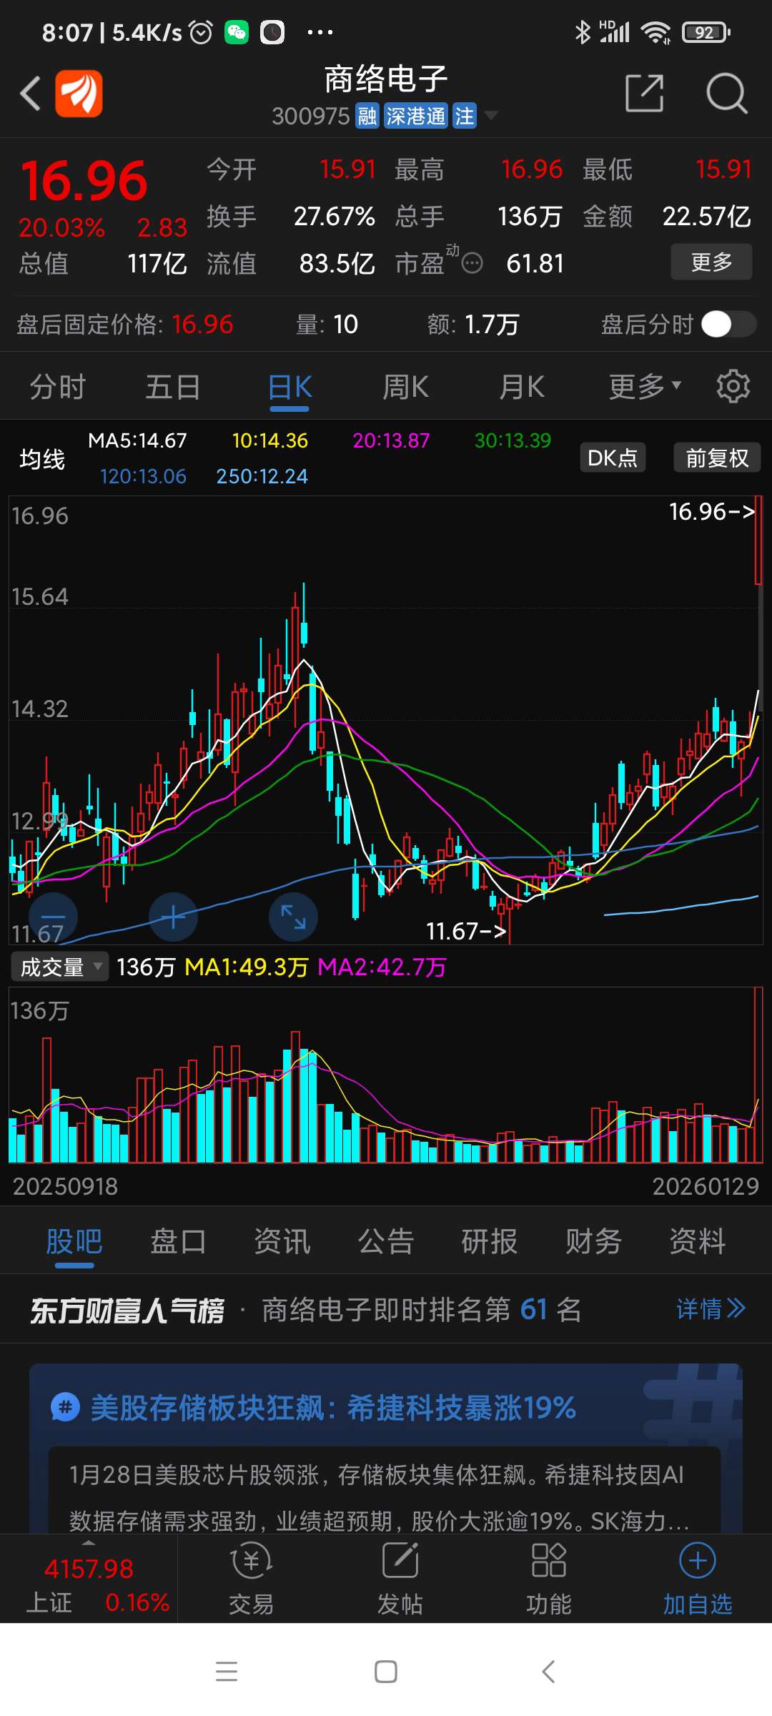Open the search magnifier icon
This screenshot has width=772, height=1716.
727,93
